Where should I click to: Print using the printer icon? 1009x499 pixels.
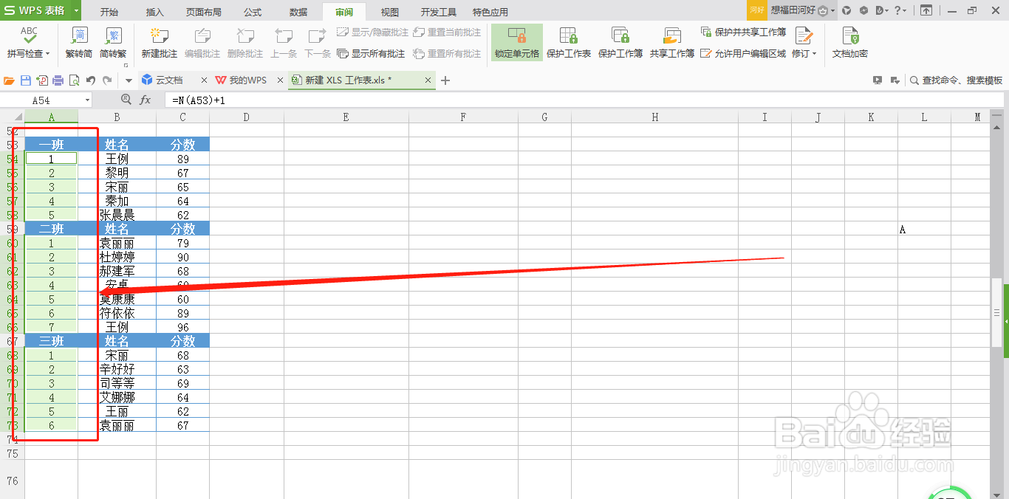[58, 80]
